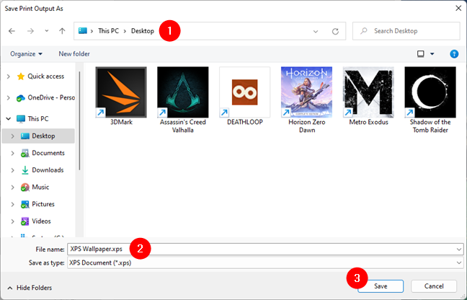Select Downloads in the navigation pane
This screenshot has height=300, width=467.
[48, 169]
